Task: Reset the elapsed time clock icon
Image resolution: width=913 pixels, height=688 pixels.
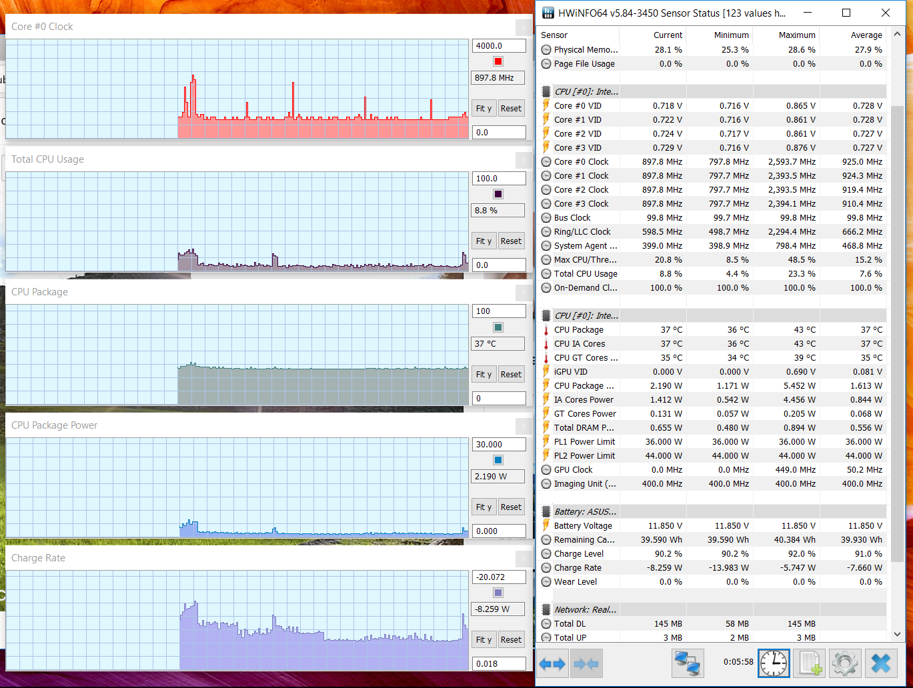Action: (x=774, y=663)
